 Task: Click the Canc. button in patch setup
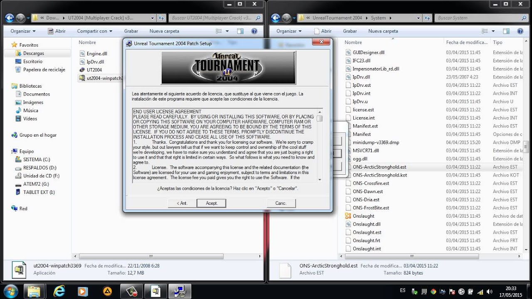(281, 203)
